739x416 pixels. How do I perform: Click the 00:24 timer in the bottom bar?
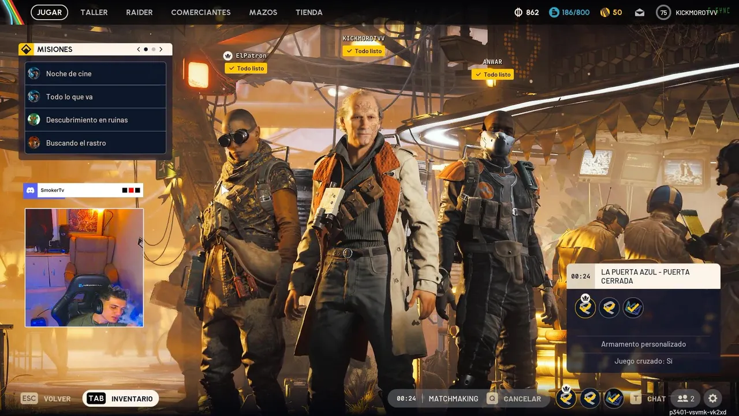(x=406, y=399)
